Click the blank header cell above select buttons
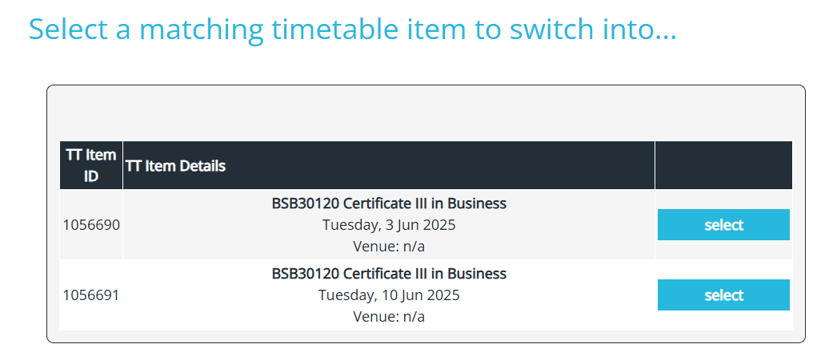The height and width of the screenshot is (352, 829). click(723, 165)
